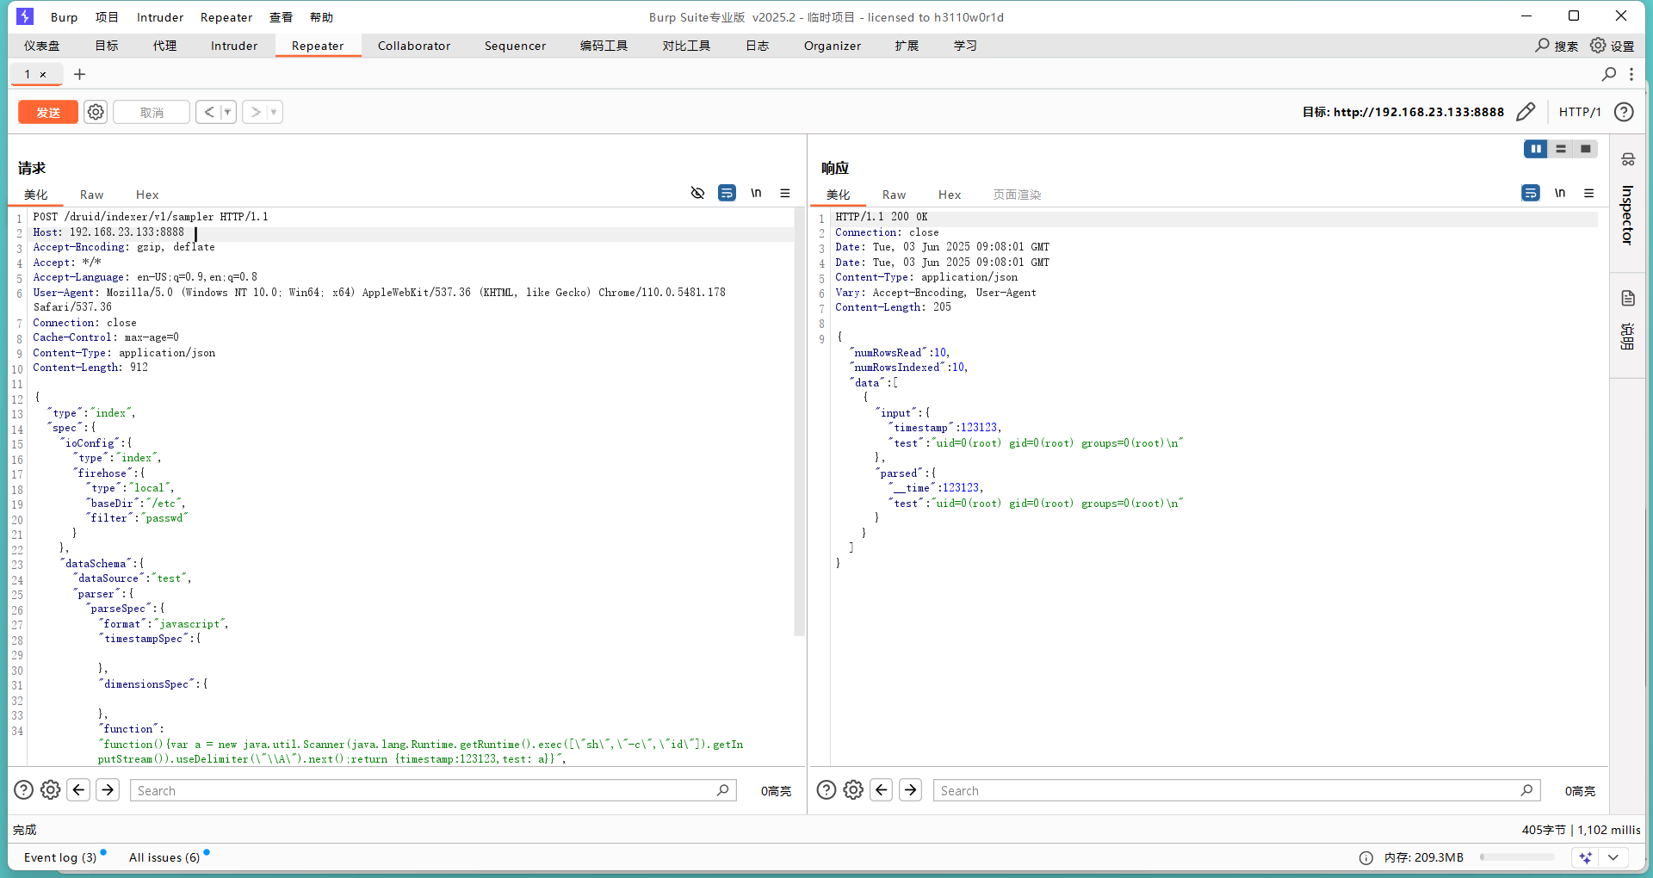Switch request to Hex view
Image resolution: width=1653 pixels, height=878 pixels.
tap(147, 195)
